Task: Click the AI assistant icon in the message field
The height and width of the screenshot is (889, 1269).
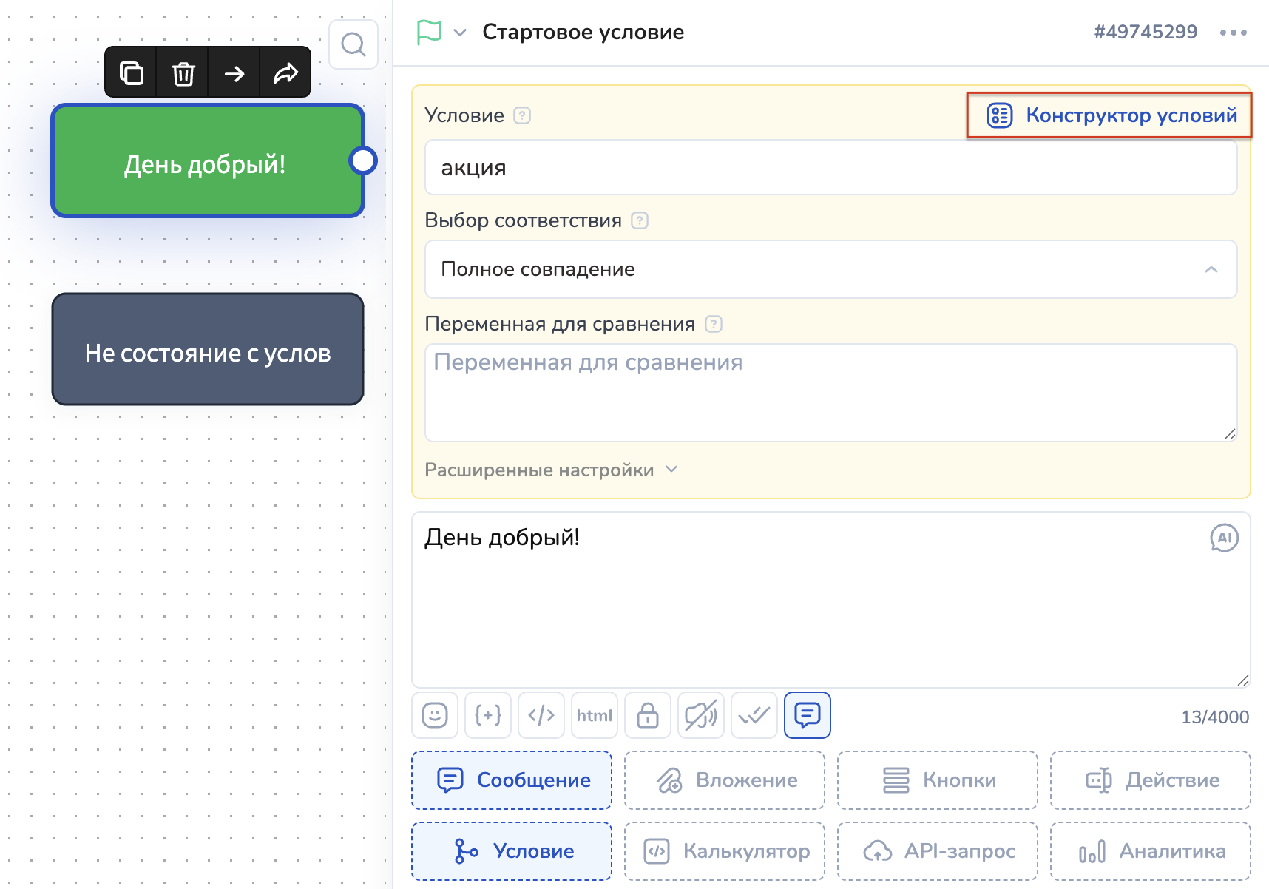Action: [x=1224, y=538]
